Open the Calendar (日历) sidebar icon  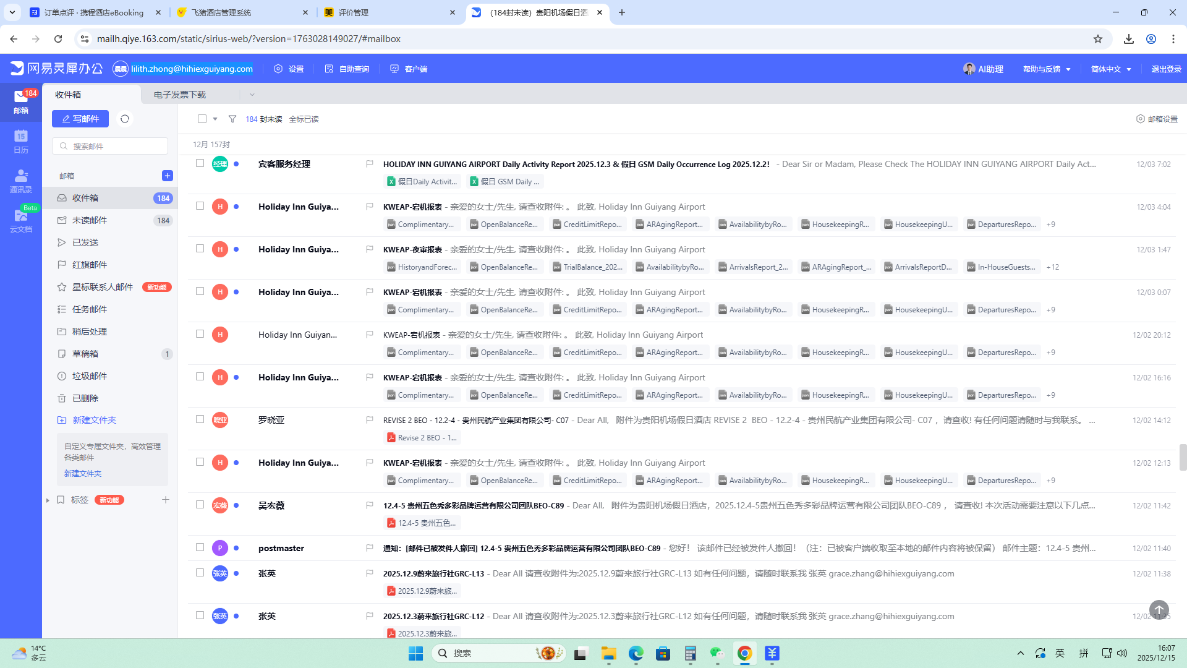click(x=21, y=141)
